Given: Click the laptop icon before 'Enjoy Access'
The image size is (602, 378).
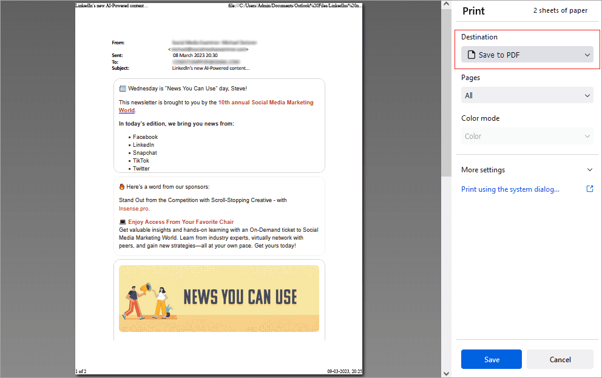Looking at the screenshot, I should (123, 222).
